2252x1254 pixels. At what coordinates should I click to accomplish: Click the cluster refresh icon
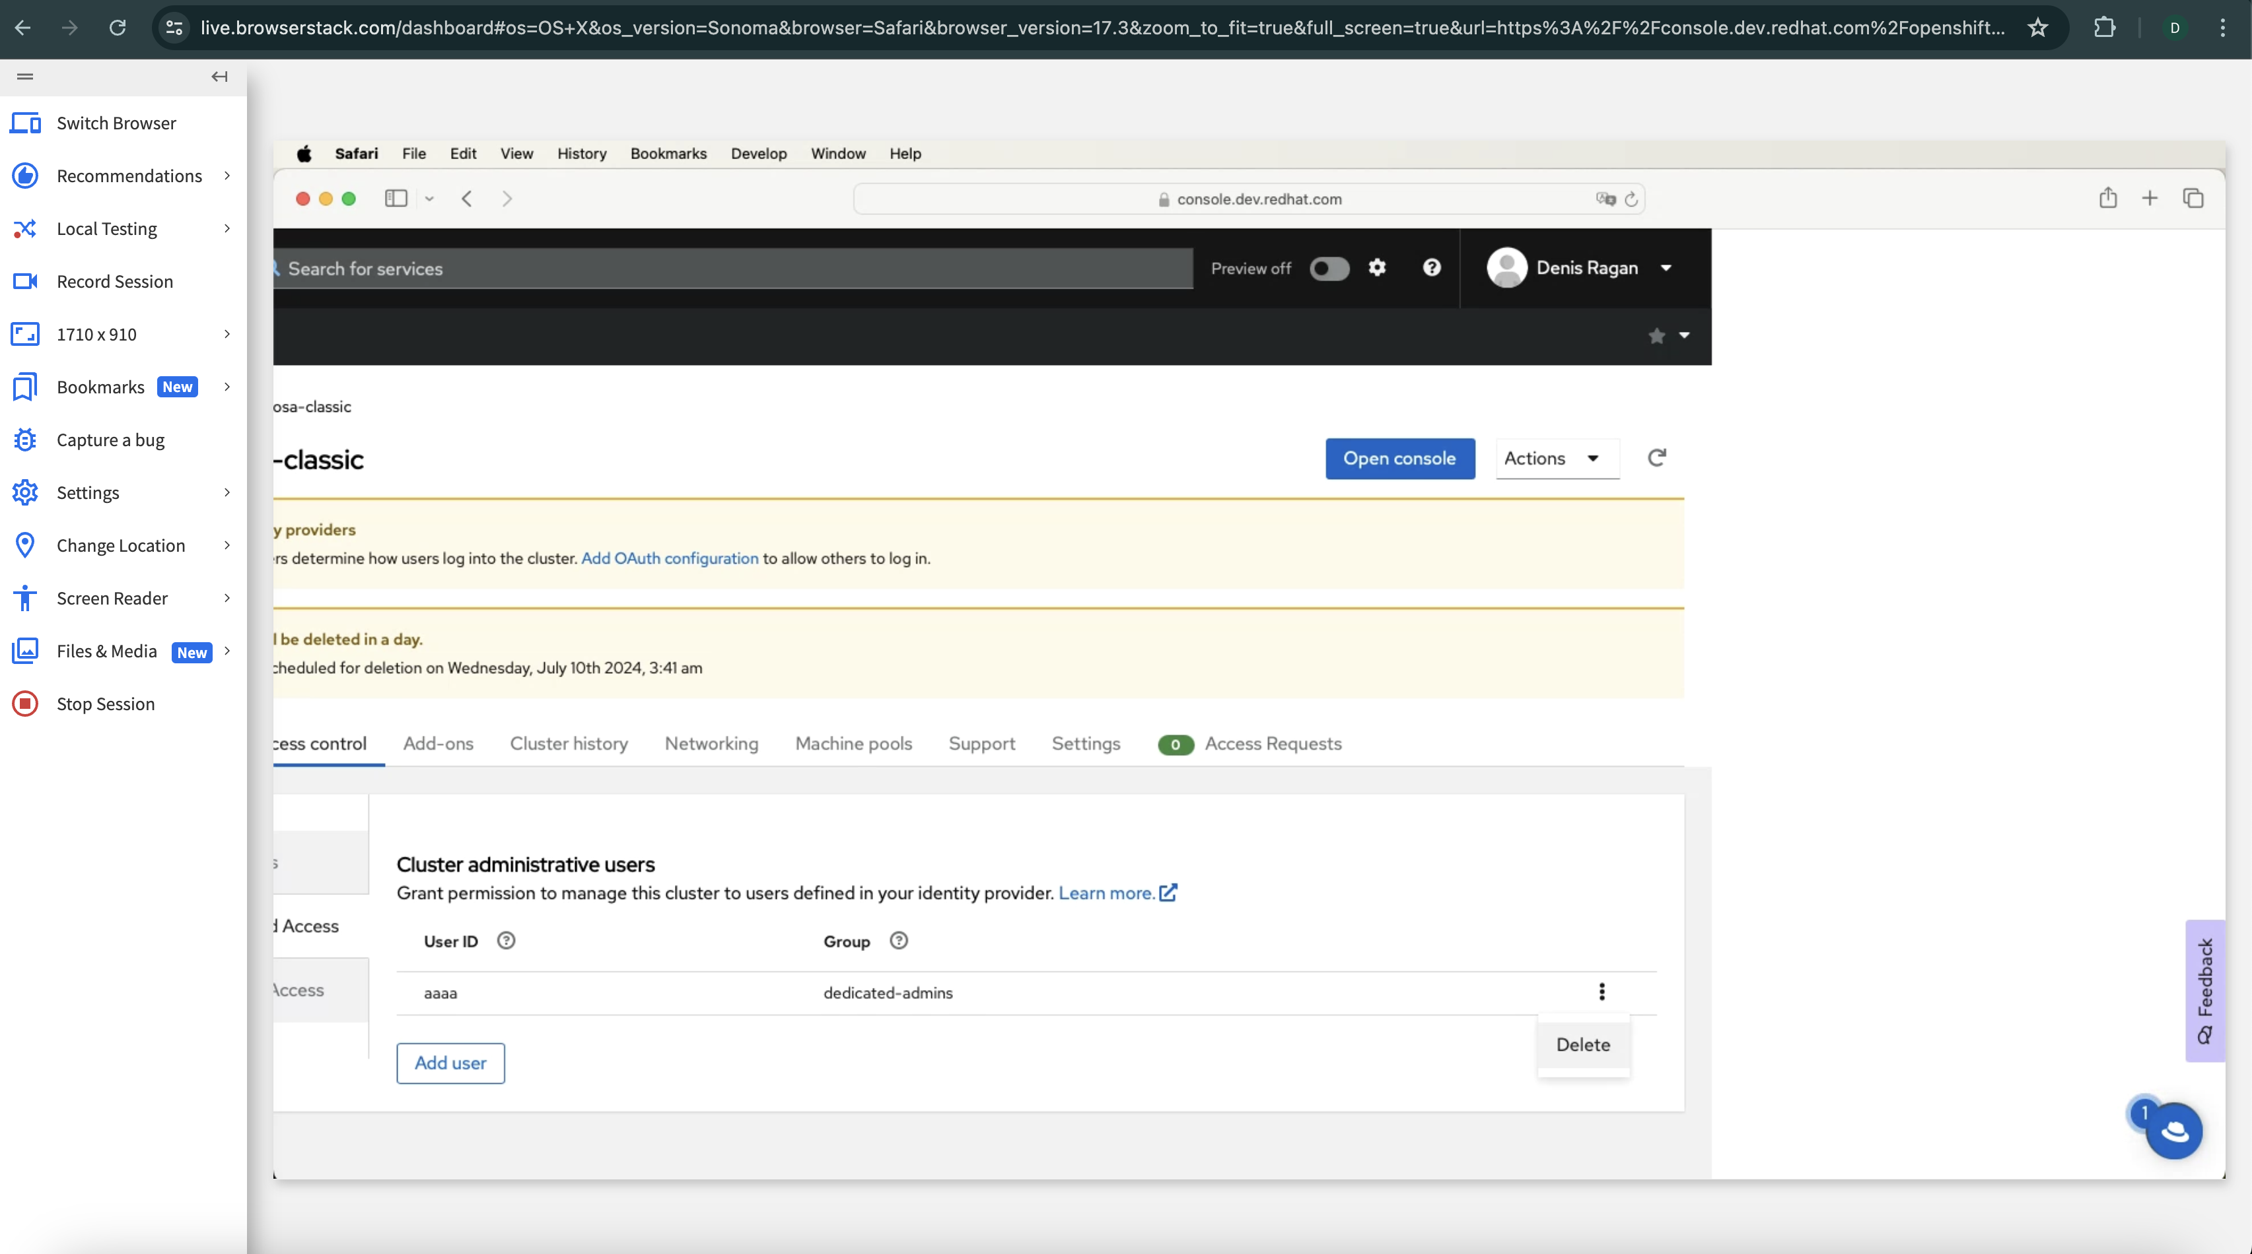coord(1656,458)
